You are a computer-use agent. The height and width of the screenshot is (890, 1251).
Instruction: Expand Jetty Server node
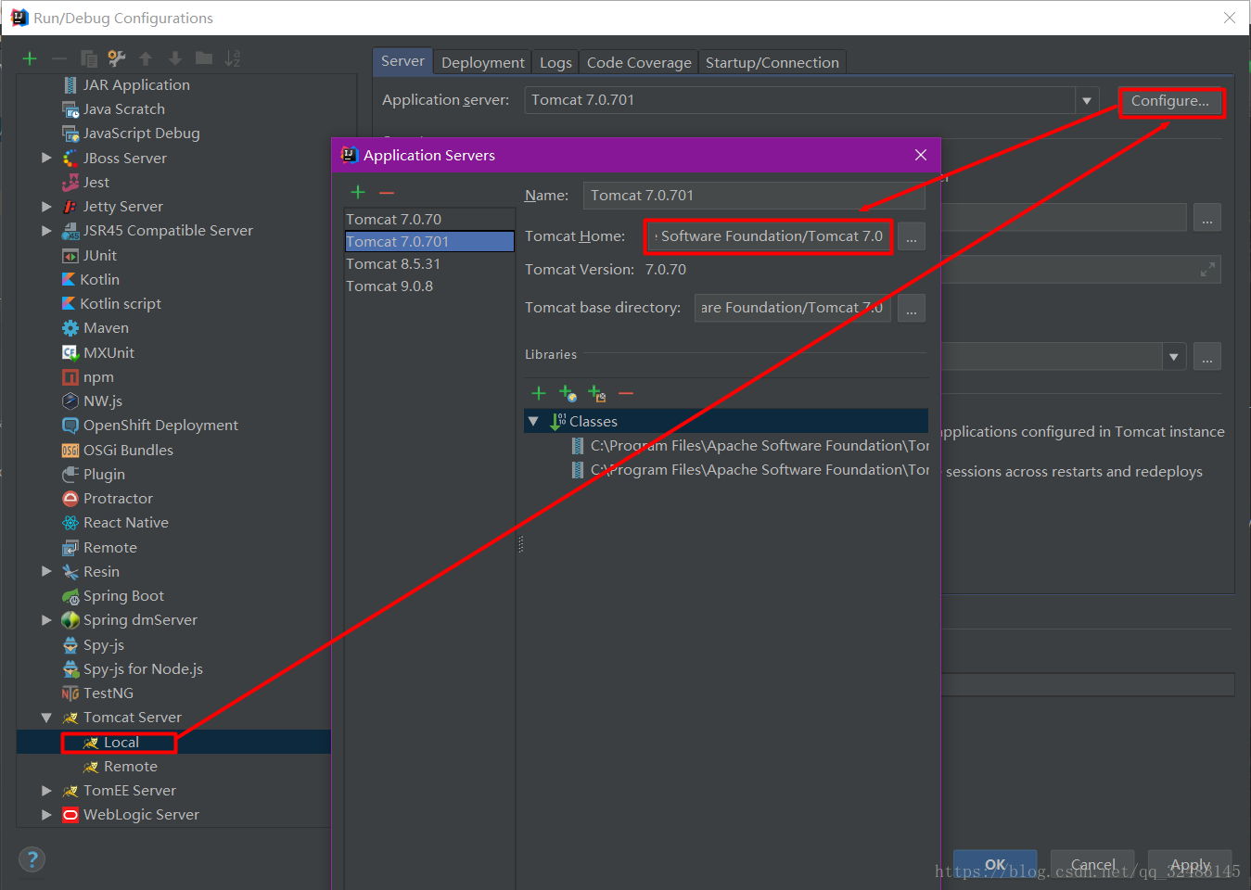(46, 207)
